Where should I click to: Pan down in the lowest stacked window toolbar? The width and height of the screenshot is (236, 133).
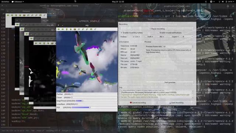[48, 43]
